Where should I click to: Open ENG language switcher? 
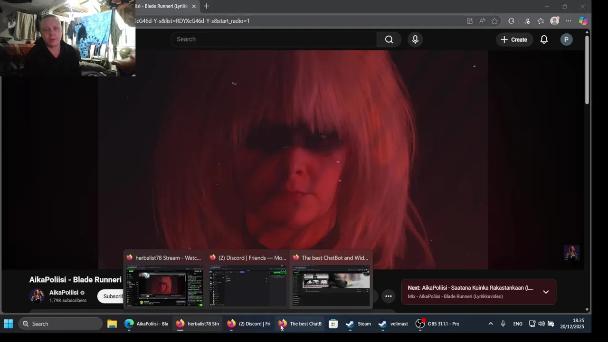[518, 324]
